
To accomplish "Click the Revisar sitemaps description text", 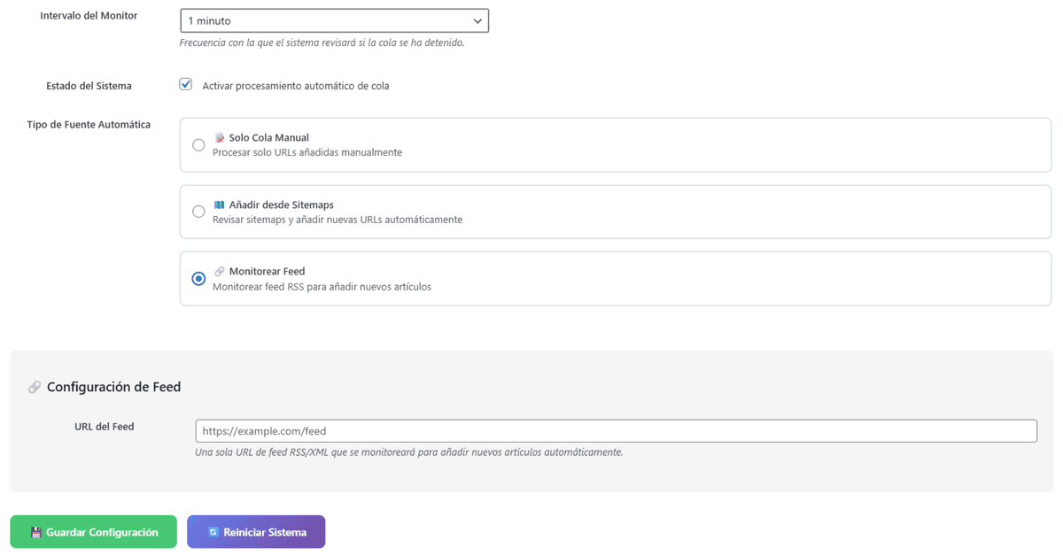I will click(x=338, y=220).
